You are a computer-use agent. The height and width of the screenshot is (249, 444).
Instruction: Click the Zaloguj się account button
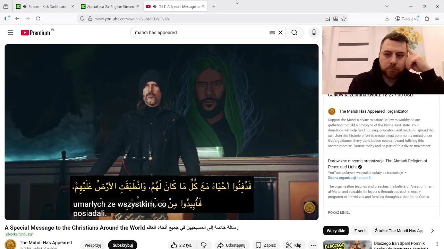pyautogui.click(x=407, y=19)
